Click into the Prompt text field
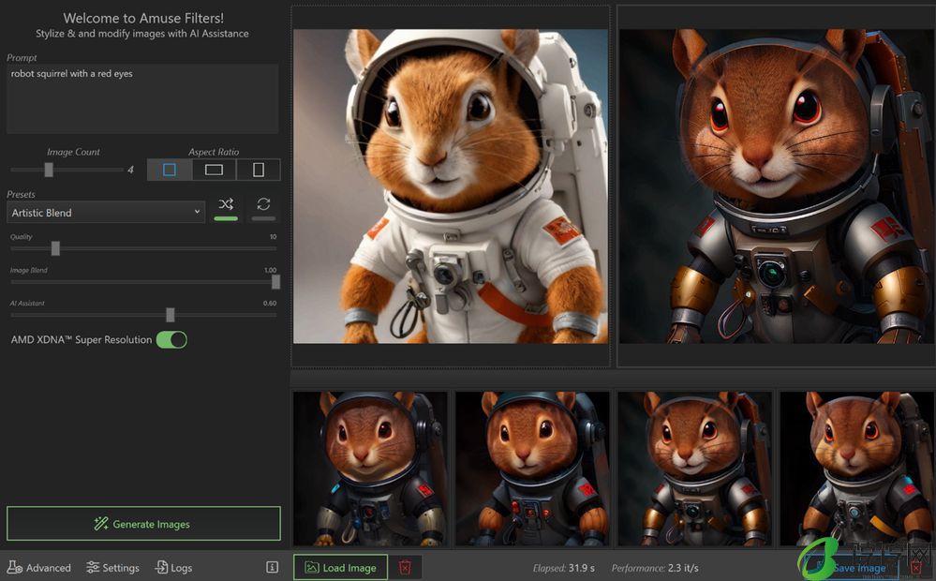This screenshot has height=581, width=936. click(142, 98)
